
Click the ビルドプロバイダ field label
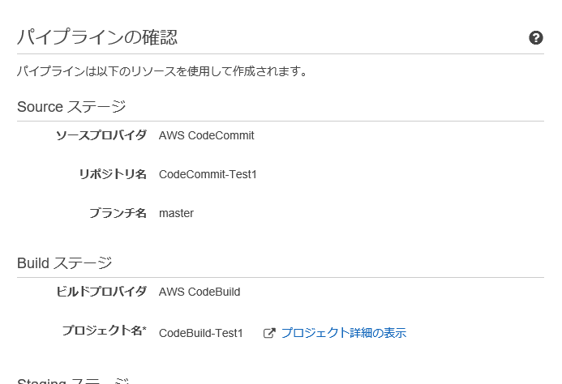[101, 291]
